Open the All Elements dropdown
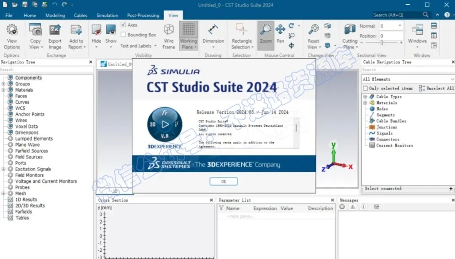This screenshot has width=455, height=259. pos(408,79)
